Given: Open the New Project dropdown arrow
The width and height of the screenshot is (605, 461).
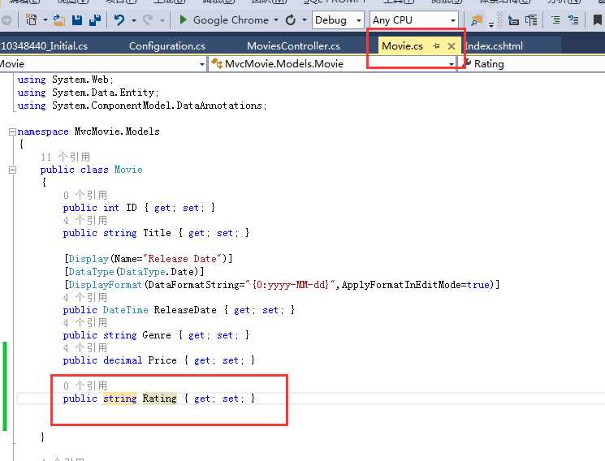Looking at the screenshot, I should coord(45,20).
